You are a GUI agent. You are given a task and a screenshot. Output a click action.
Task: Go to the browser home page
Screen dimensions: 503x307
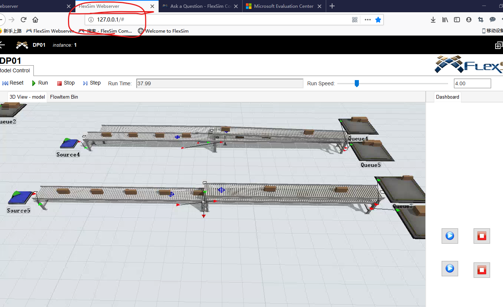(35, 20)
